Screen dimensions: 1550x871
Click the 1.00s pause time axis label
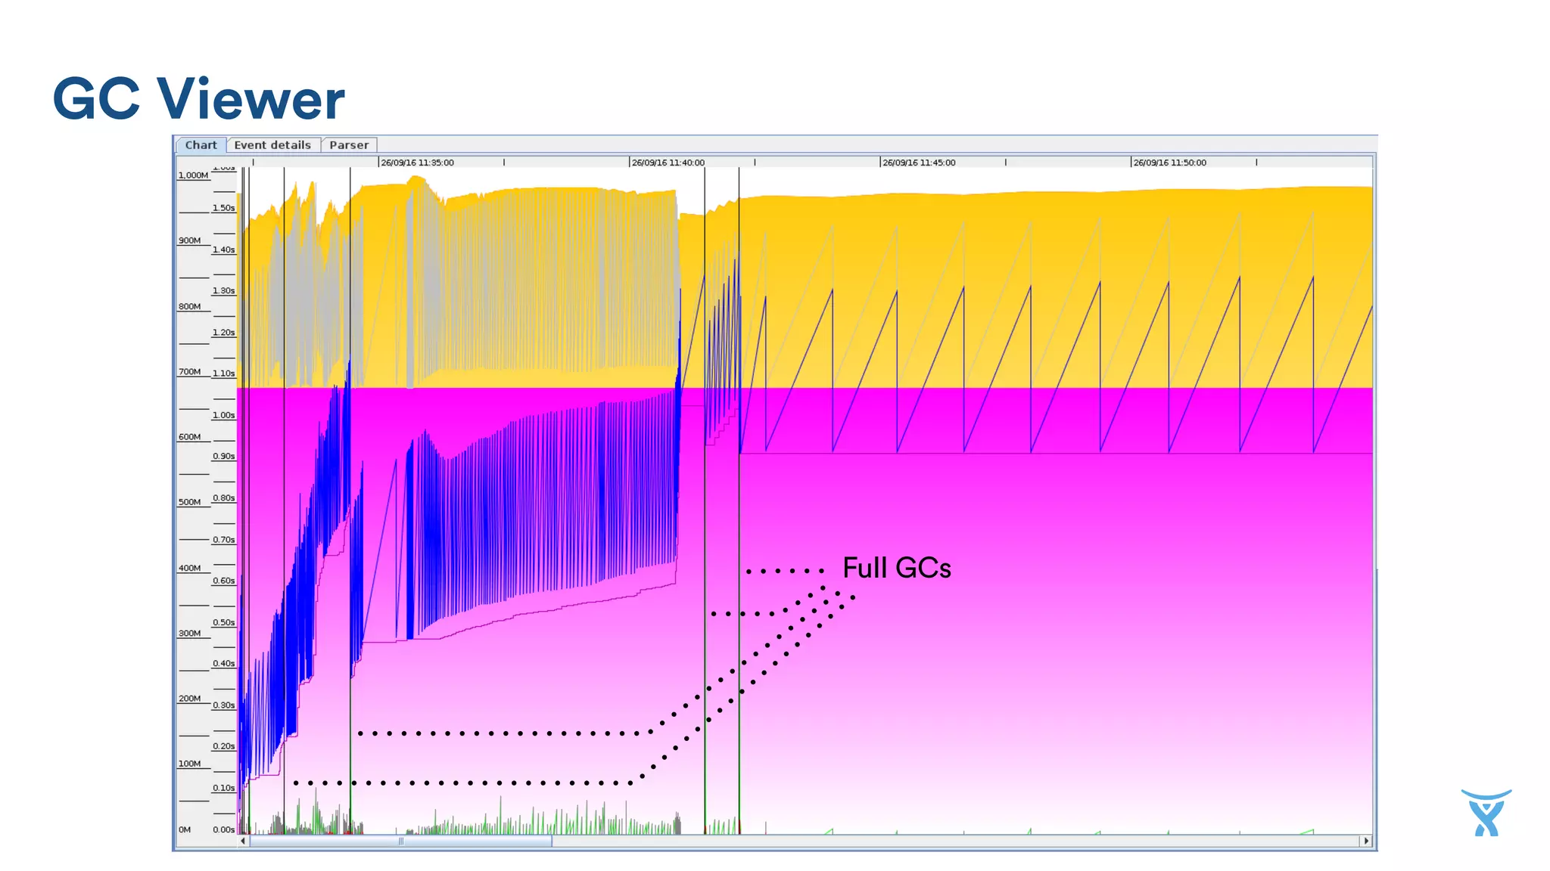click(x=223, y=415)
